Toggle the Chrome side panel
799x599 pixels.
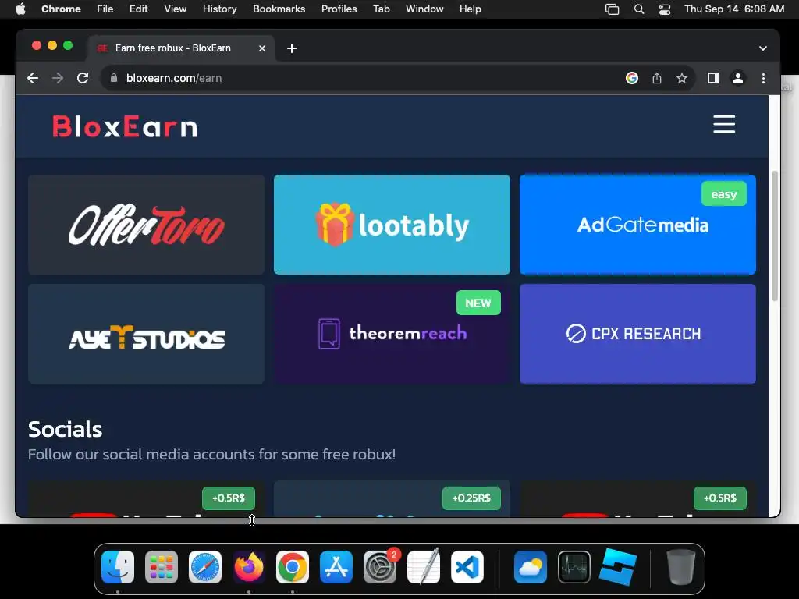713,78
